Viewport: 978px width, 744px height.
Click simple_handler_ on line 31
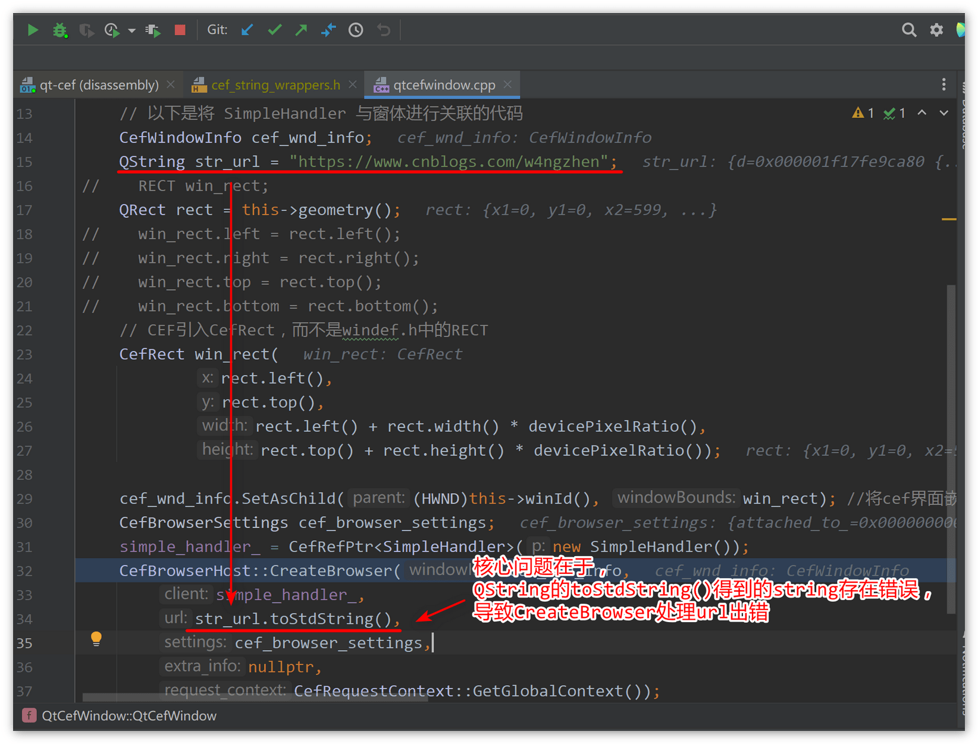(x=190, y=547)
